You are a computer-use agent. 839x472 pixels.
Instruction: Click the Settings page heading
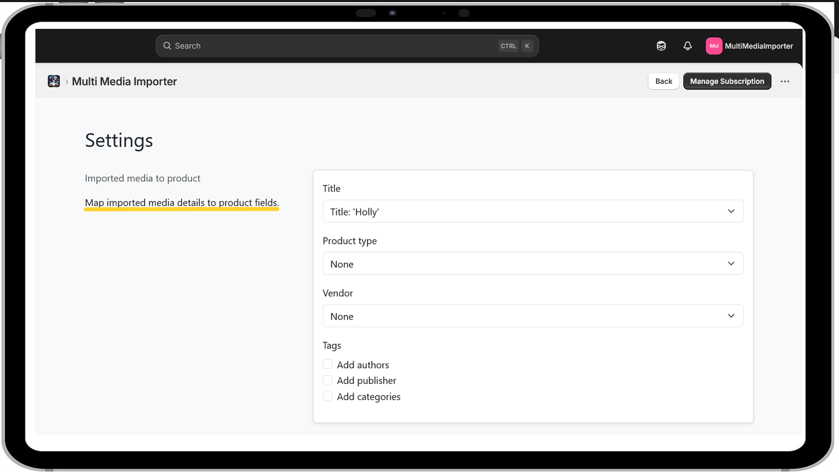click(119, 141)
